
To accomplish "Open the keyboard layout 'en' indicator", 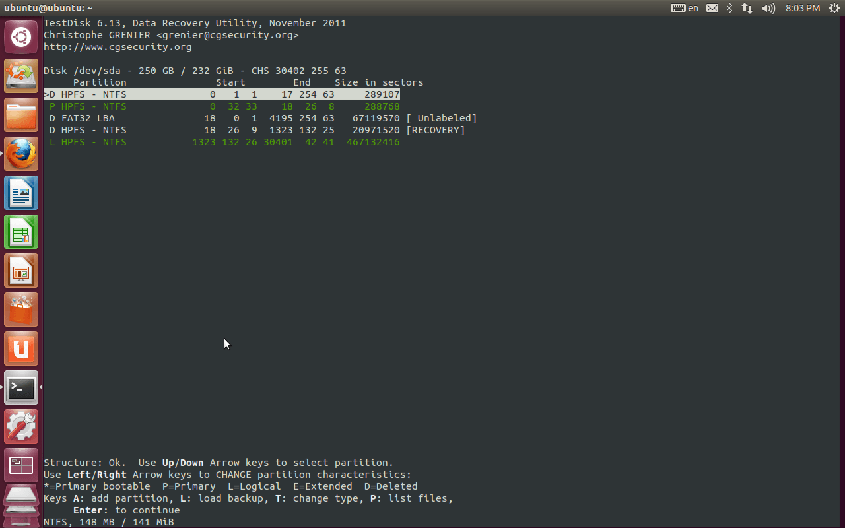I will [685, 8].
